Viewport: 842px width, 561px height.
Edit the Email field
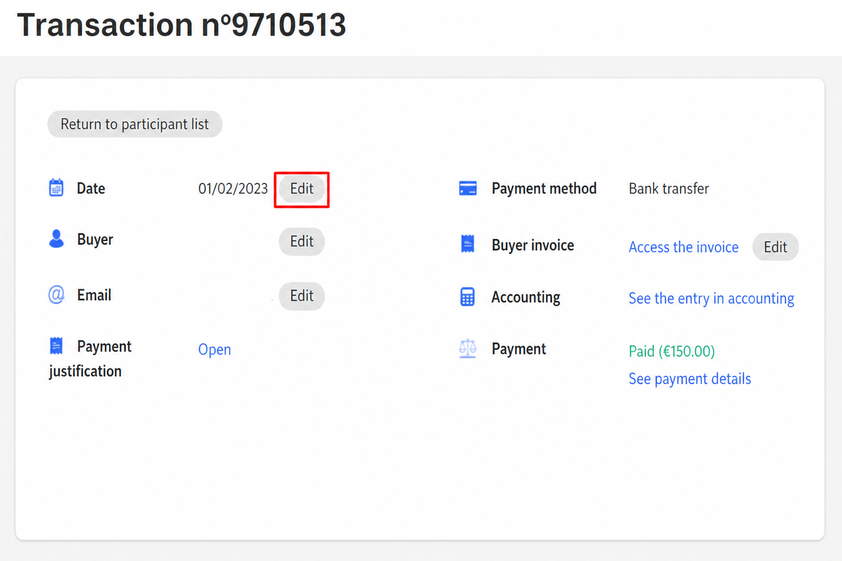click(x=301, y=296)
